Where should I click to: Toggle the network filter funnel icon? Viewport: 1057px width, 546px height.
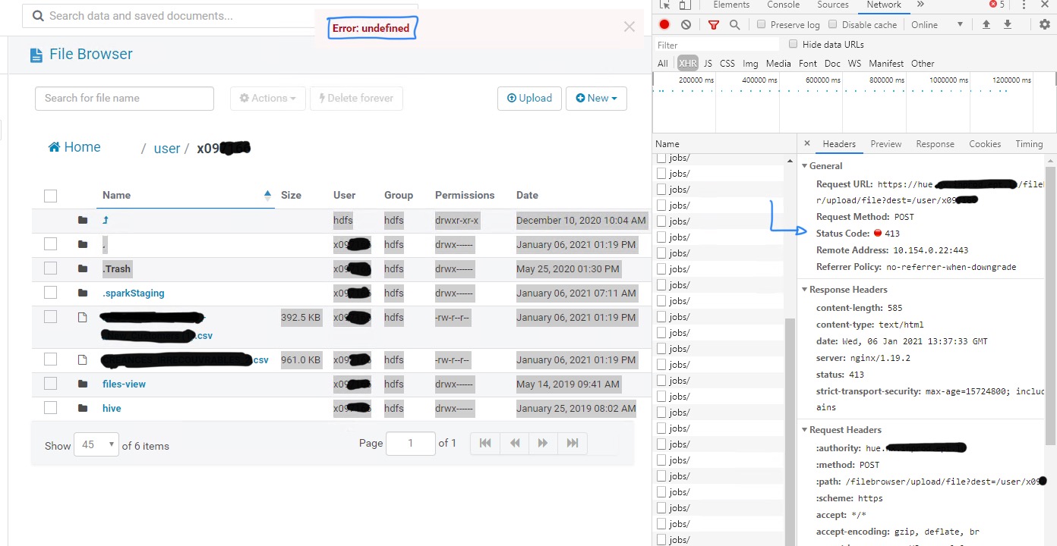(713, 25)
